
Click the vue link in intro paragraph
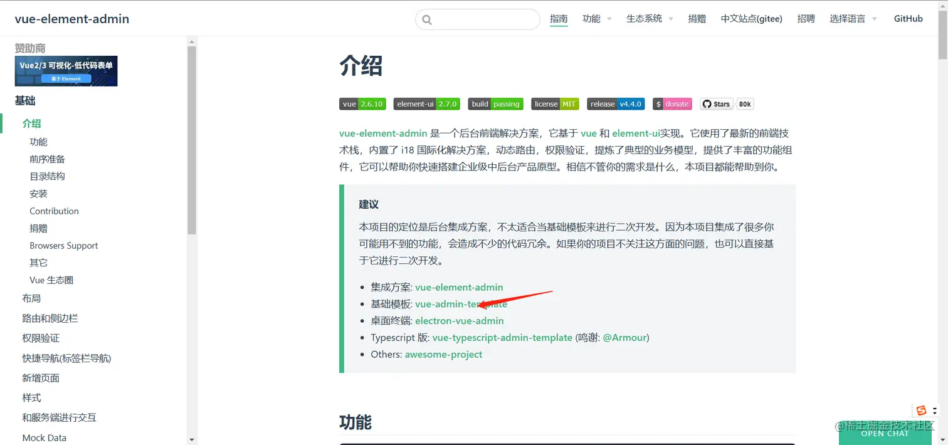pos(589,133)
